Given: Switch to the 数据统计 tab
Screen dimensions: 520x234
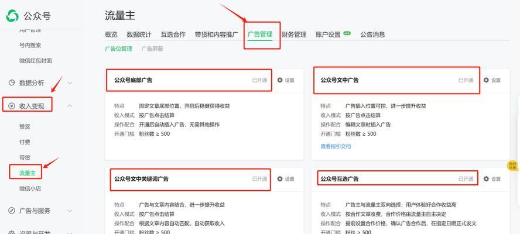Looking at the screenshot, I should (x=139, y=35).
